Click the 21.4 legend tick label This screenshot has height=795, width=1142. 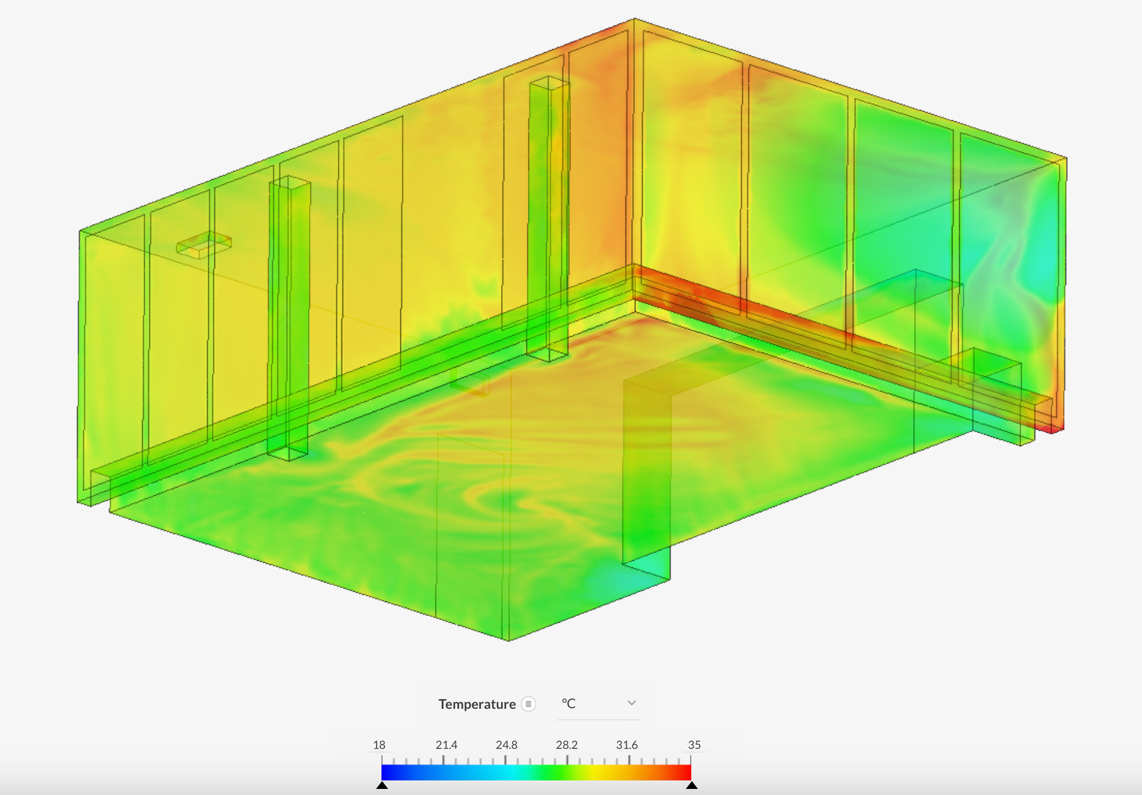[x=446, y=745]
